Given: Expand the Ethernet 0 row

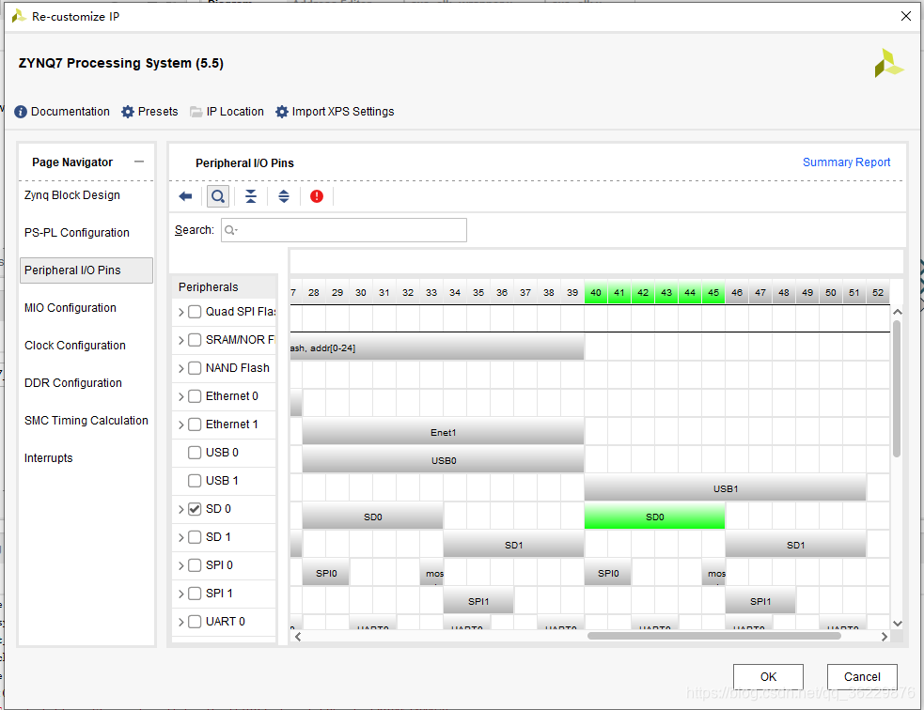Looking at the screenshot, I should click(x=180, y=397).
